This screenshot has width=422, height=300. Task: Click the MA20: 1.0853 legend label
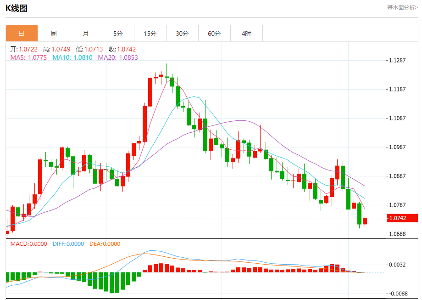[x=118, y=57]
